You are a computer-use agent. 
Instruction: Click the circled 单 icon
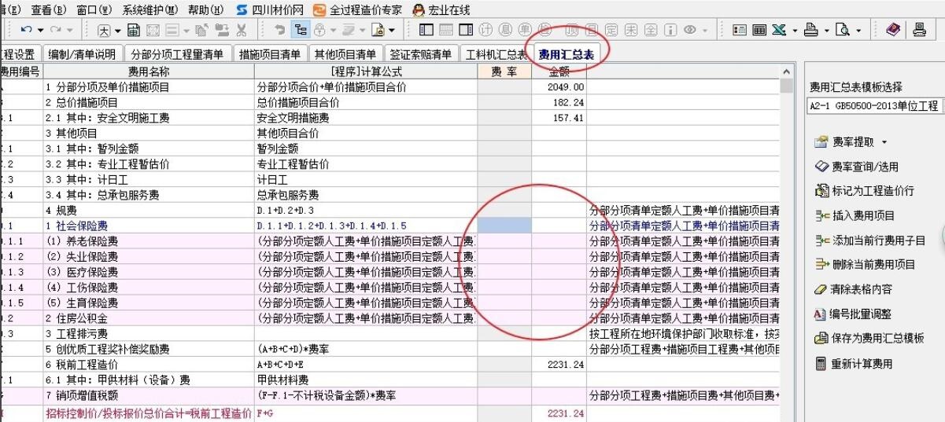coord(523,30)
